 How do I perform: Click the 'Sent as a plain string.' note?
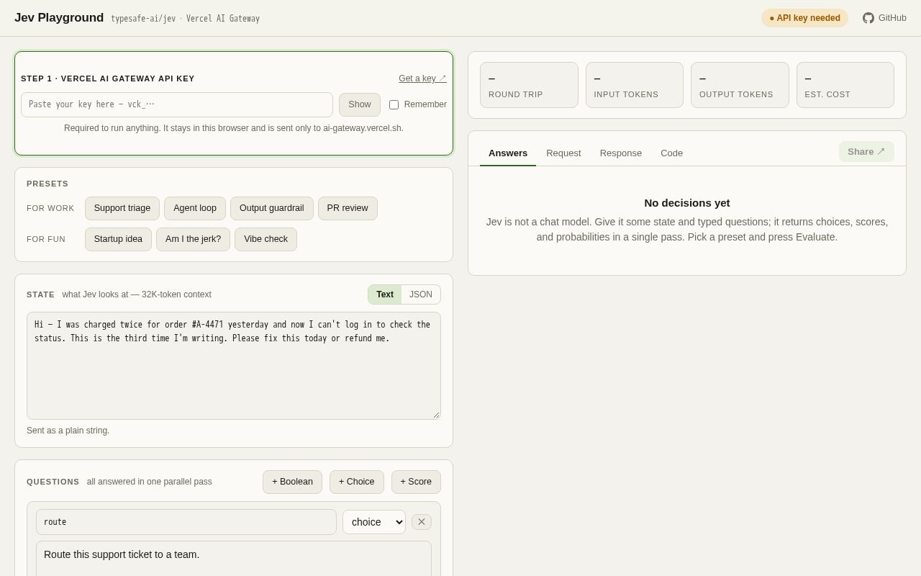coord(68,431)
